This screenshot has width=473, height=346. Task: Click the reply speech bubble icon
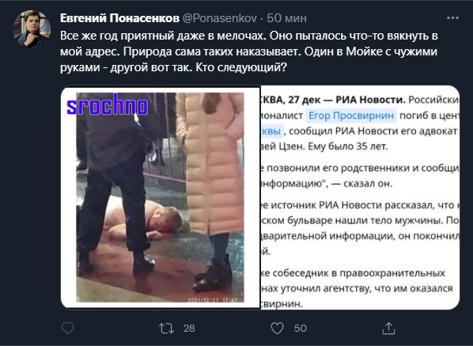[x=67, y=328]
